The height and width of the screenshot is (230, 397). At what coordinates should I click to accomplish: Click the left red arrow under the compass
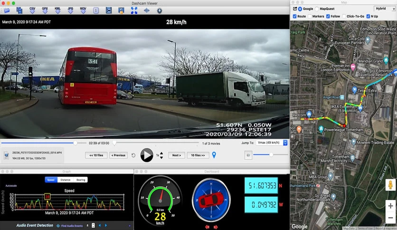(x=207, y=227)
